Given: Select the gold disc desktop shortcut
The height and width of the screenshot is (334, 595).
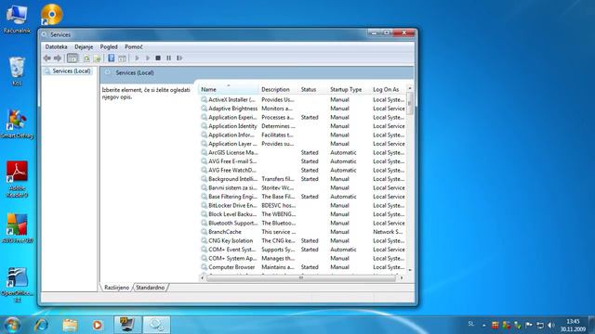Looking at the screenshot, I should pos(52,15).
